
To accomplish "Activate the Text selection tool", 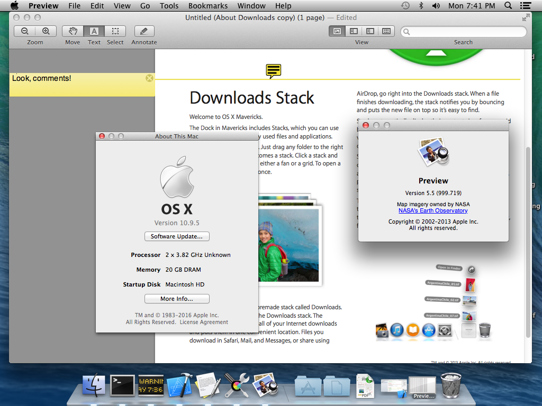I will [x=94, y=31].
